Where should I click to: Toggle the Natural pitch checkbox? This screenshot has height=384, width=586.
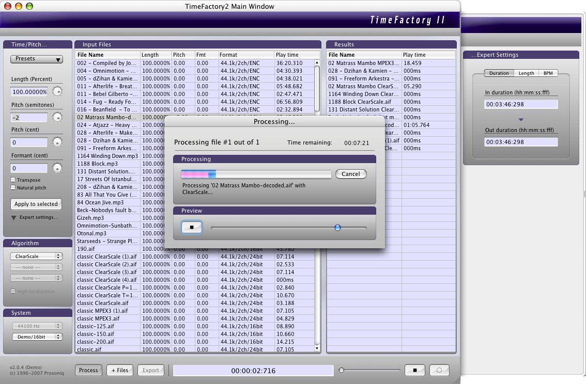[x=13, y=188]
